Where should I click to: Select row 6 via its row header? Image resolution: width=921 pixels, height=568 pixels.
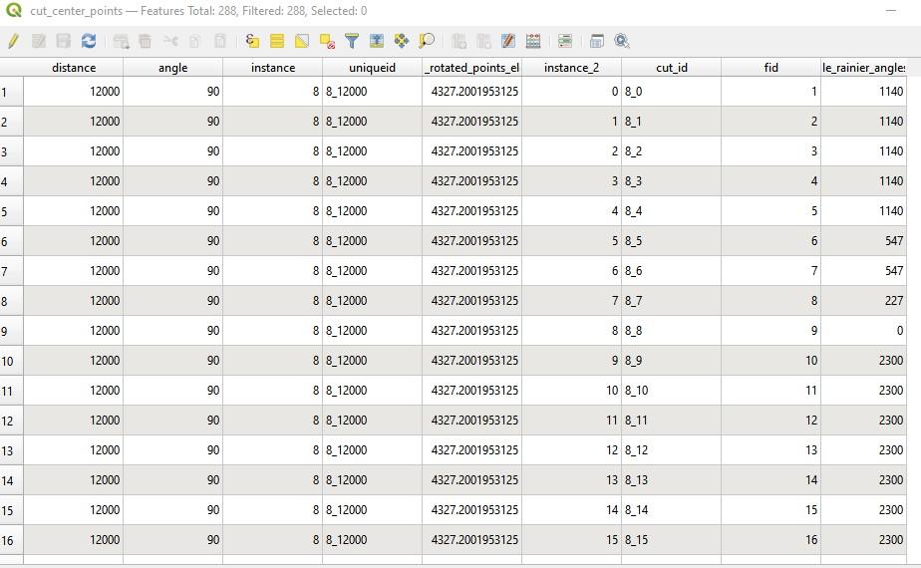(x=12, y=241)
